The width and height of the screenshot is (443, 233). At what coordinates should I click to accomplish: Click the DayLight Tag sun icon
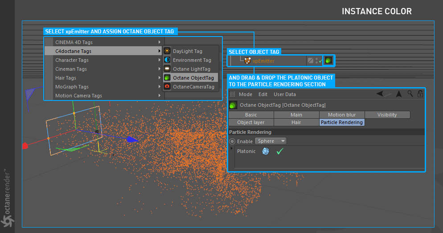click(167, 51)
